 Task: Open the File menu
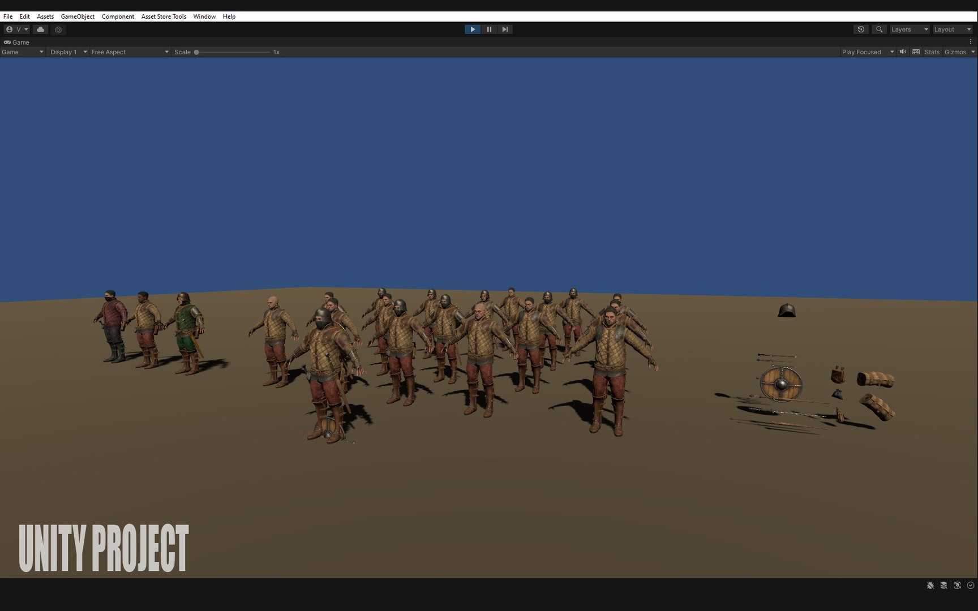tap(8, 16)
